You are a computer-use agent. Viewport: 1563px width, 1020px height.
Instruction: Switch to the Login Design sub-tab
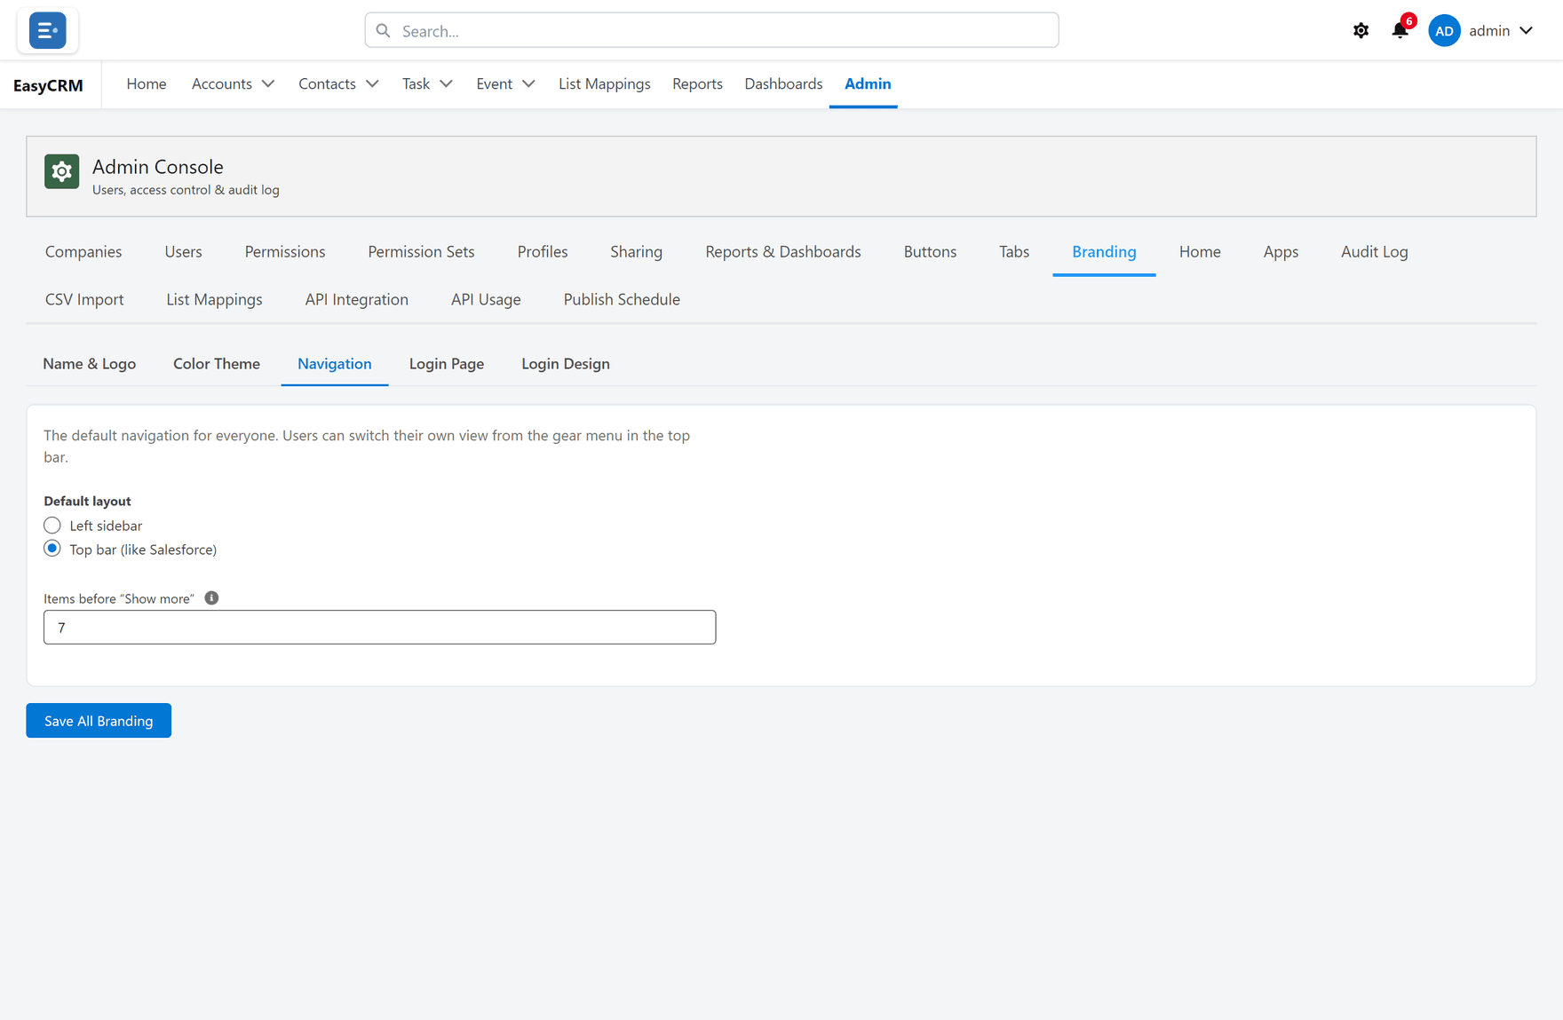click(566, 364)
